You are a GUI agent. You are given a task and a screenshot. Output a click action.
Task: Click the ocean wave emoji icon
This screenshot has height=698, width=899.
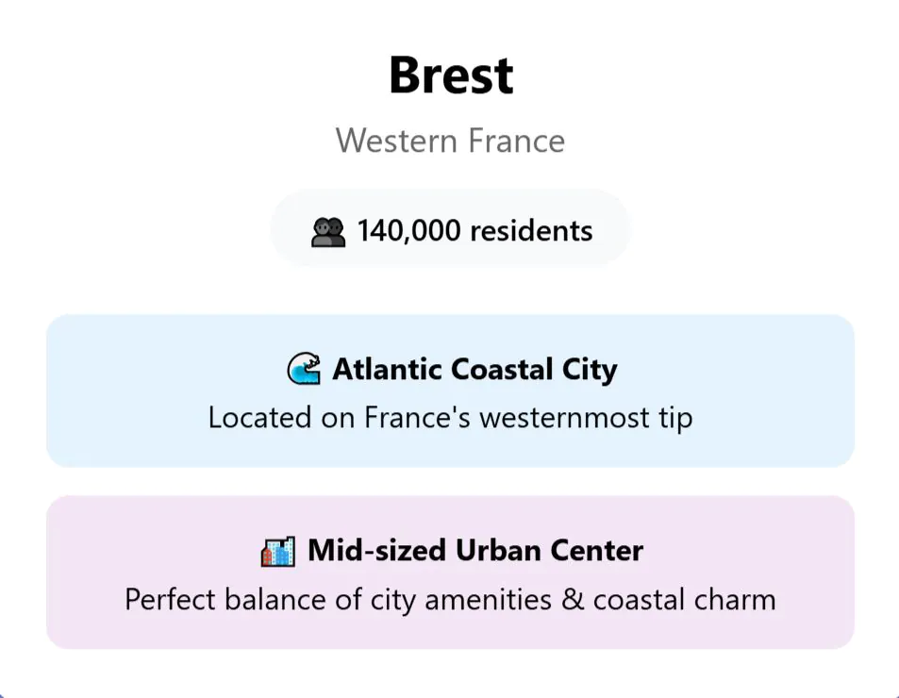(x=304, y=369)
